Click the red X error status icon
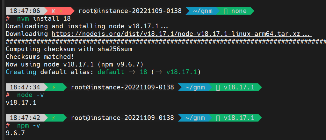 53,11
